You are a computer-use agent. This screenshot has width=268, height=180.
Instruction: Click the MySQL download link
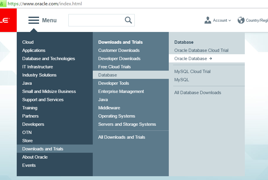point(181,80)
